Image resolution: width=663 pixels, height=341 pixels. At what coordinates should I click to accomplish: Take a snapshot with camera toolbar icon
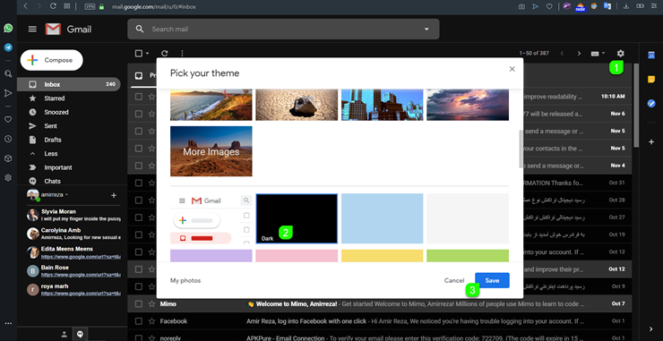click(x=521, y=6)
